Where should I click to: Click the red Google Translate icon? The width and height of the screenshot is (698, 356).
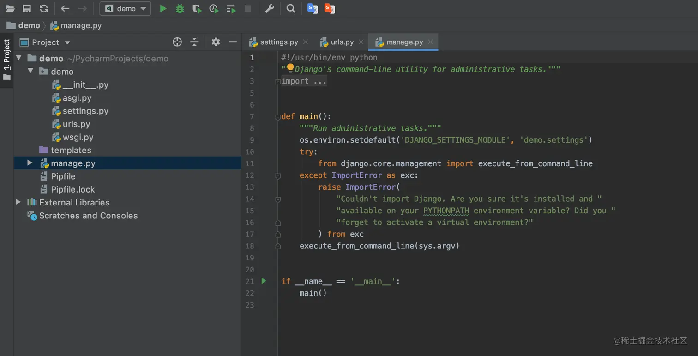(x=330, y=8)
